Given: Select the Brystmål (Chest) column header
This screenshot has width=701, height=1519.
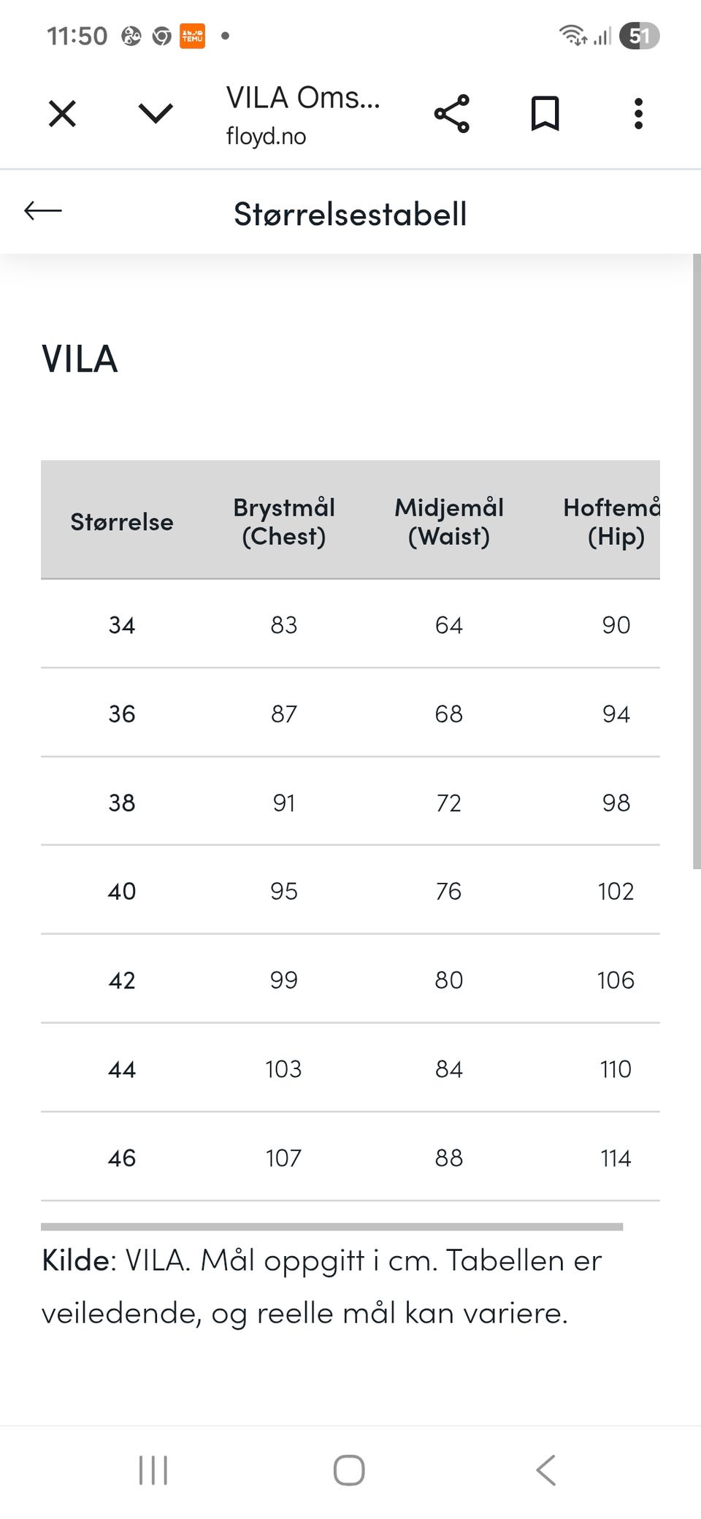Looking at the screenshot, I should point(284,521).
